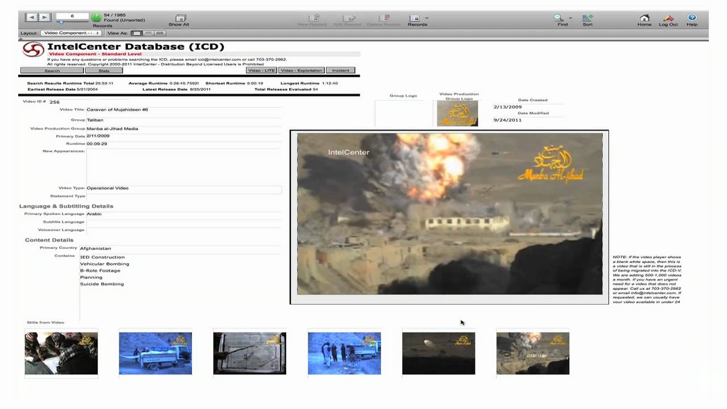The width and height of the screenshot is (727, 409).
Task: Click the Records toolbar icon
Action: click(415, 18)
